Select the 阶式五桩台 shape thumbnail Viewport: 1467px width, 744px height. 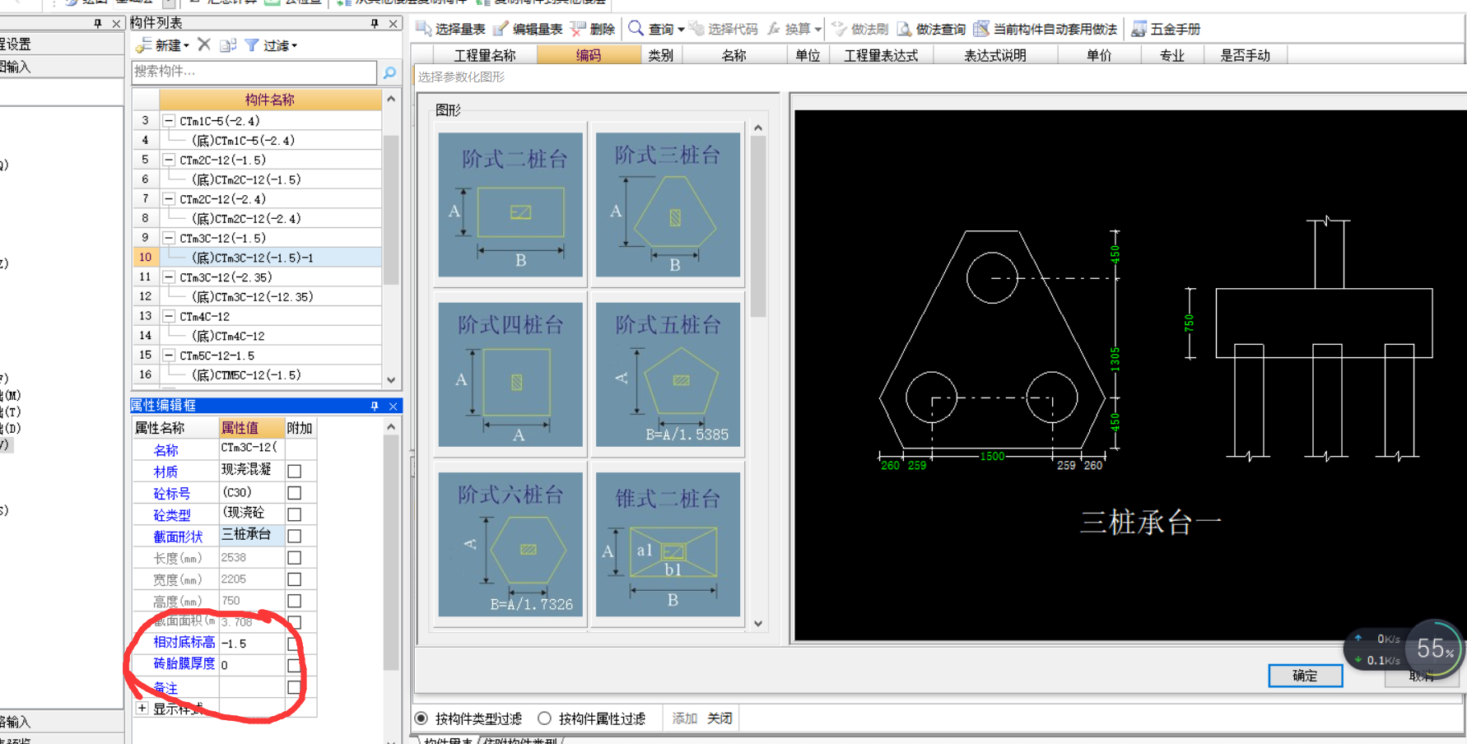[x=668, y=374]
